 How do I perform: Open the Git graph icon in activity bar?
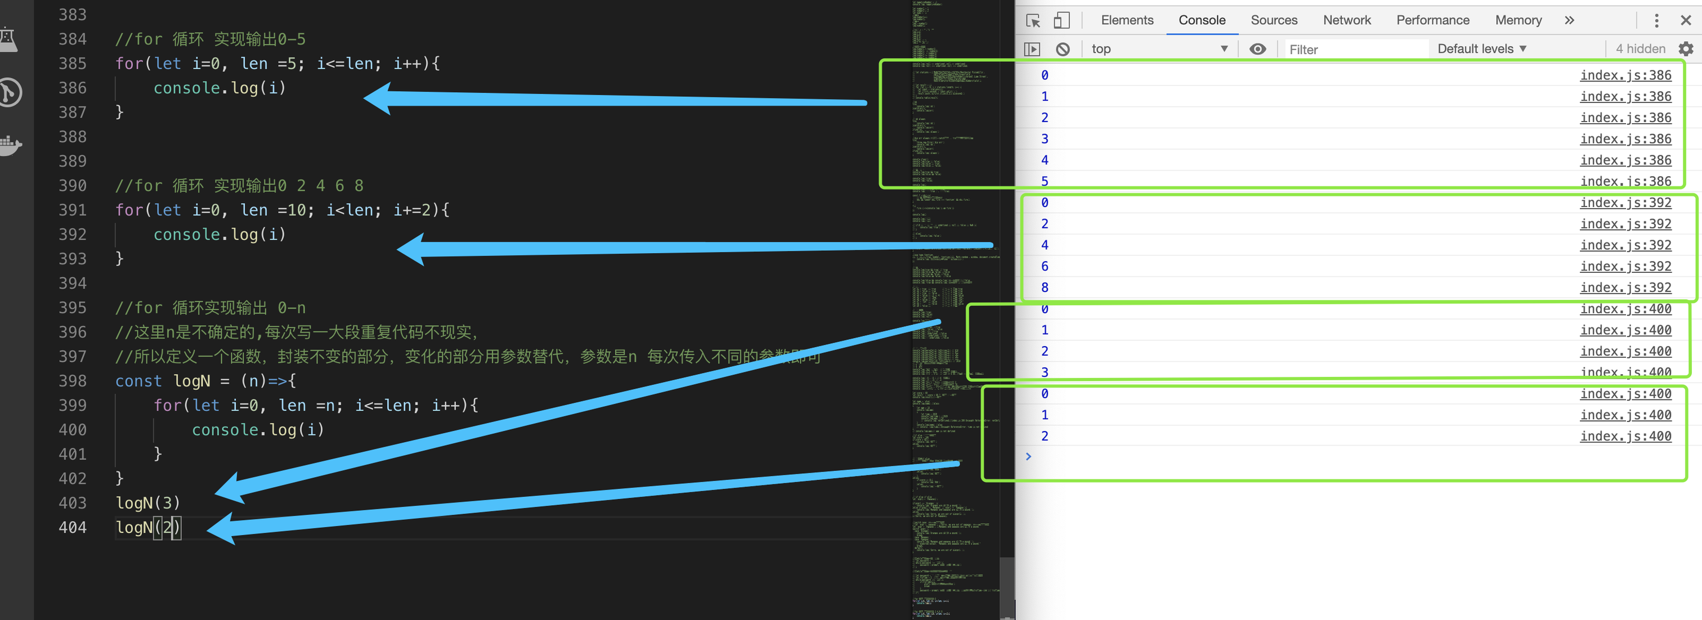[x=9, y=92]
